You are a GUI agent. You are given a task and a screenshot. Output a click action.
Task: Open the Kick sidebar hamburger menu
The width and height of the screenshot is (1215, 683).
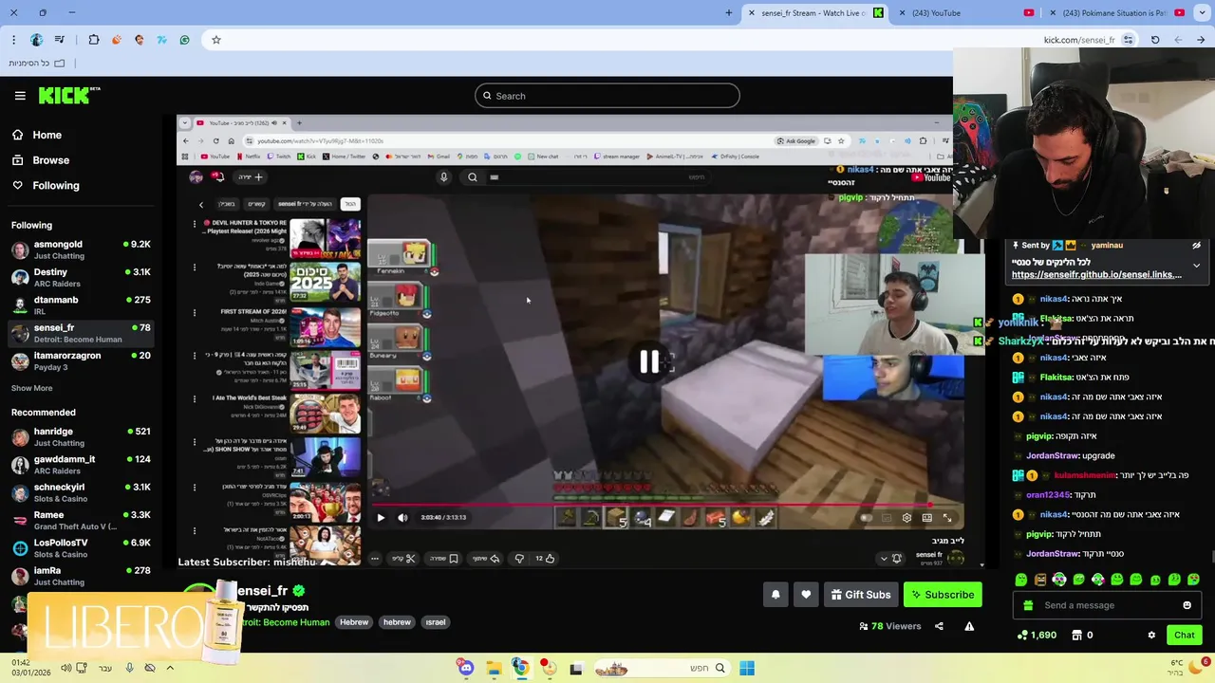[x=20, y=96]
